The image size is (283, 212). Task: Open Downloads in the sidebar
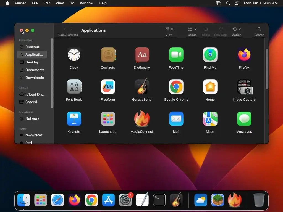coord(32,78)
